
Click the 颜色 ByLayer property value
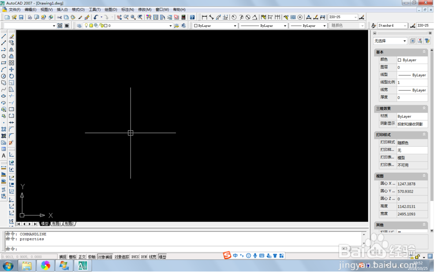[x=412, y=60]
